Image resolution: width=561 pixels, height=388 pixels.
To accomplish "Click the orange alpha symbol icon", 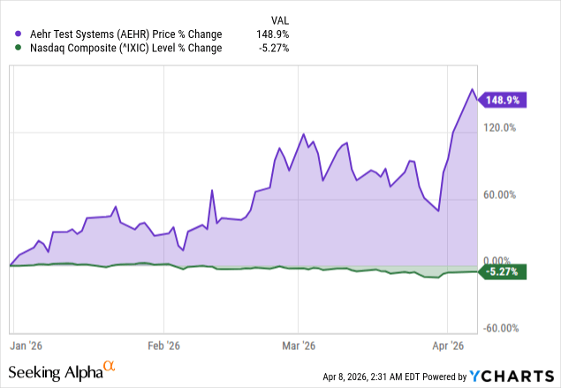I will (x=110, y=364).
